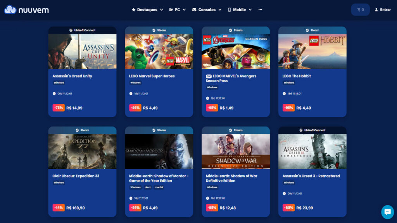Click the user icon beside Entrar

click(376, 10)
